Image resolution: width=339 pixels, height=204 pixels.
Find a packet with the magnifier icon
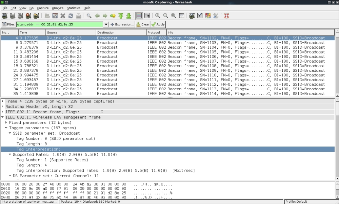click(x=89, y=16)
